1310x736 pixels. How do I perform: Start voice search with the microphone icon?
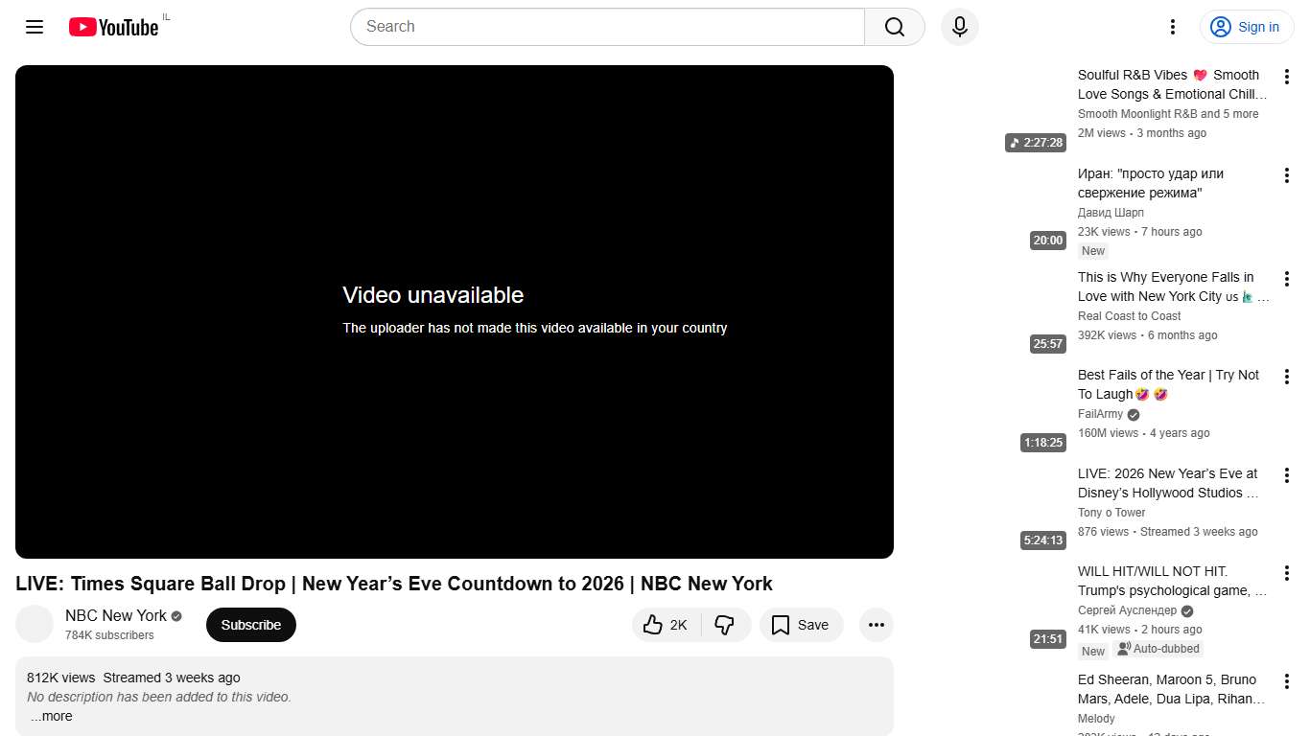959,27
